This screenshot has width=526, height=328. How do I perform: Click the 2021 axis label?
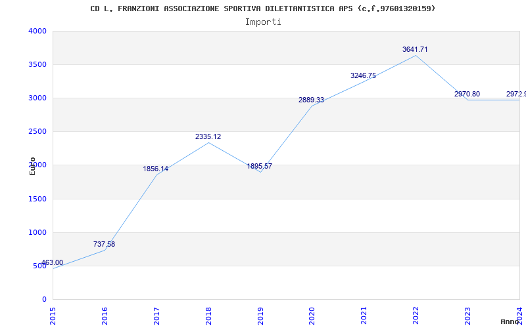[364, 316]
